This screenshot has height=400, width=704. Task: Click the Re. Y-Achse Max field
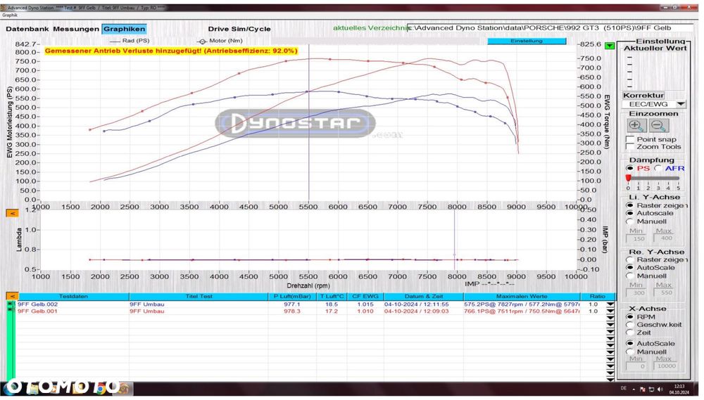pyautogui.click(x=664, y=293)
